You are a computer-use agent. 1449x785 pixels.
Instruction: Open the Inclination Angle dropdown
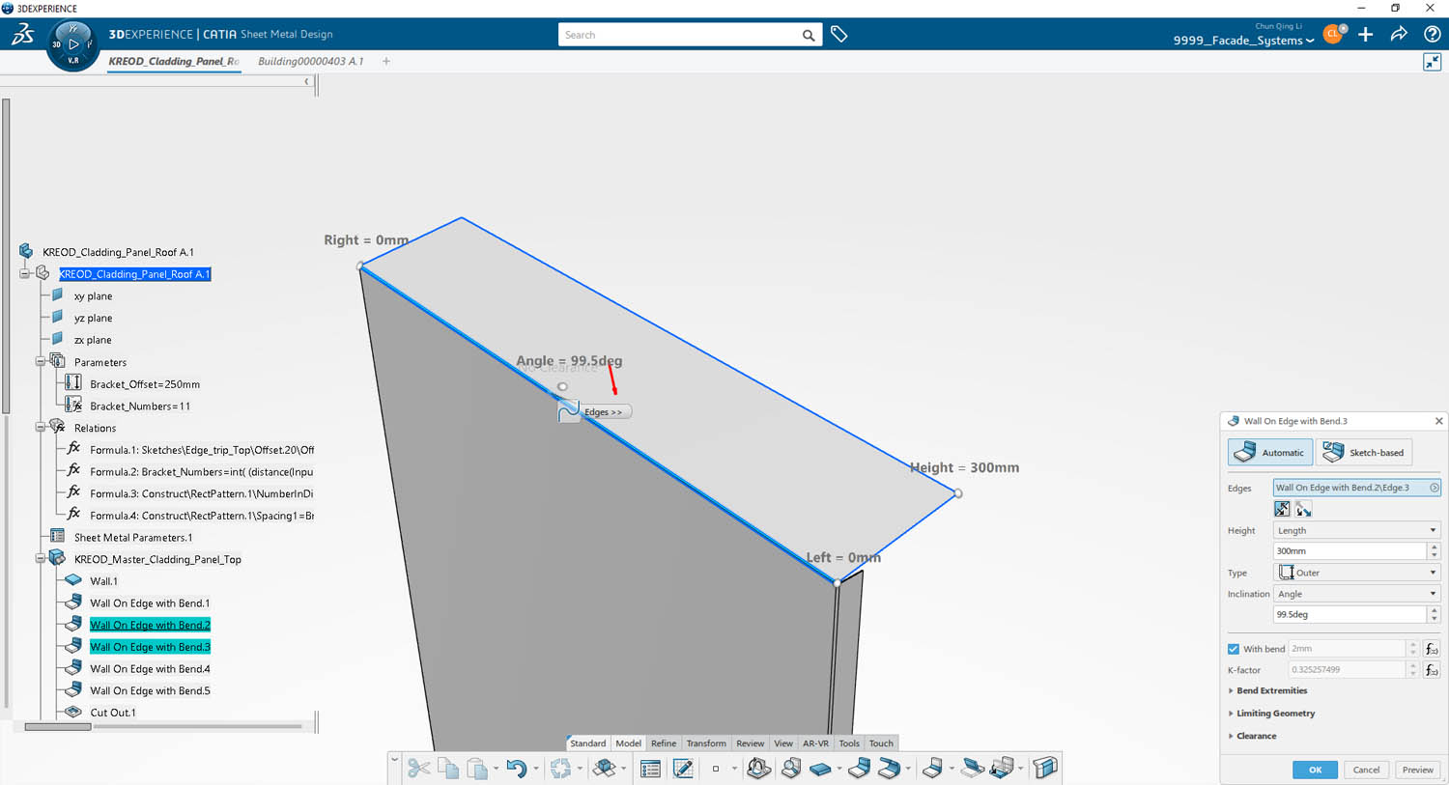pyautogui.click(x=1355, y=594)
